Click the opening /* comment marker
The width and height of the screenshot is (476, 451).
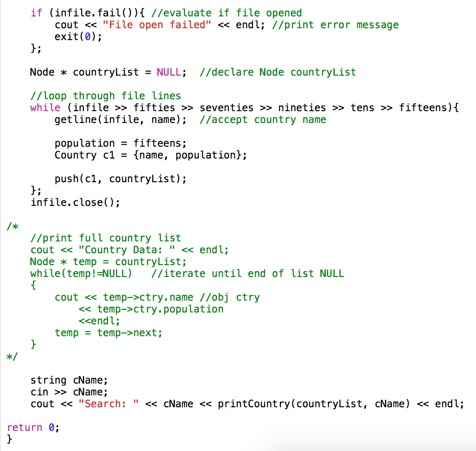(x=12, y=226)
